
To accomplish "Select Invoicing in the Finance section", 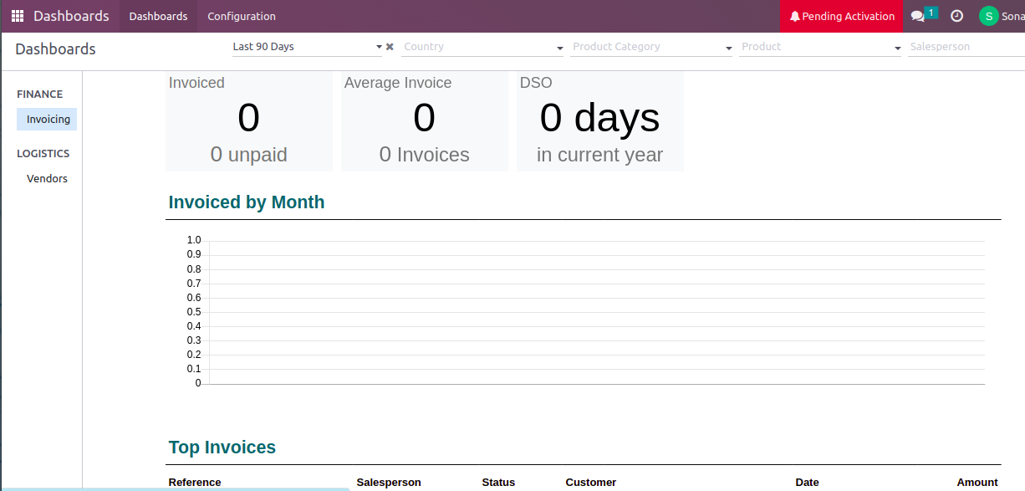I will (x=48, y=120).
